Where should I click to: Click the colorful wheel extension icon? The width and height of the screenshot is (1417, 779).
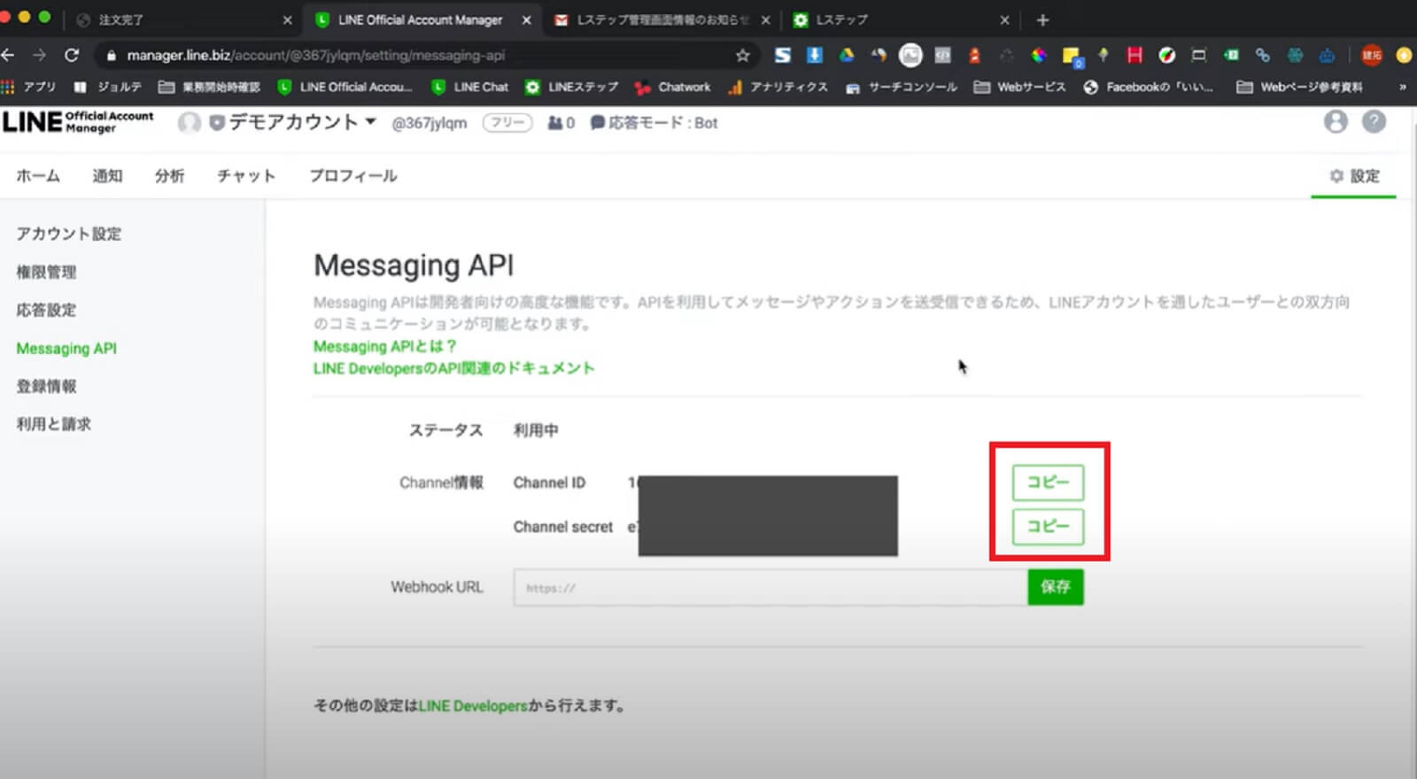1039,55
